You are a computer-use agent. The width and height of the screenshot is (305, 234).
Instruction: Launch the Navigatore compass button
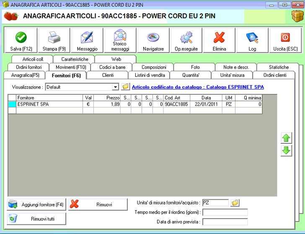(153, 41)
